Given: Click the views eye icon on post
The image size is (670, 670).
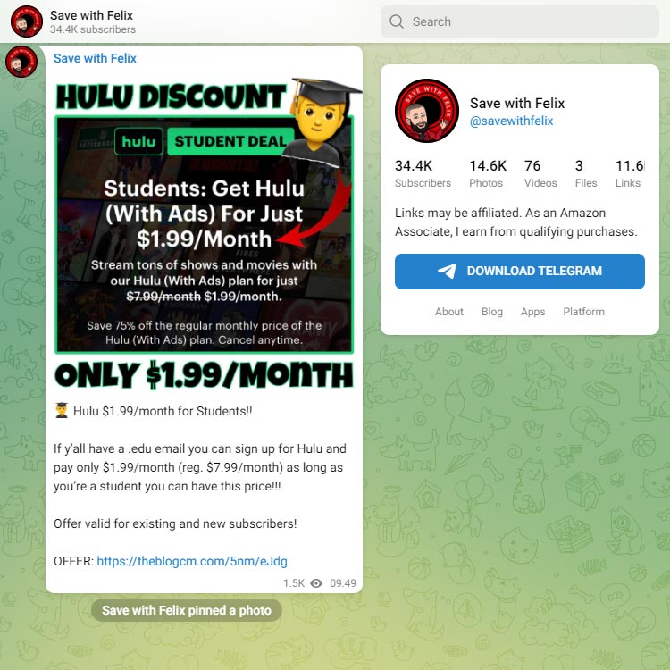Looking at the screenshot, I should 316,583.
